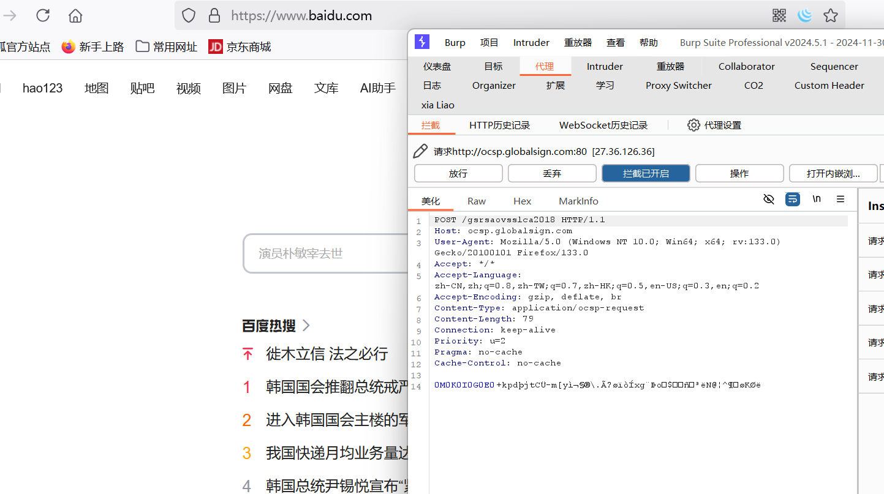
Task: Open the 地图 link on Baidu
Action: click(x=97, y=88)
